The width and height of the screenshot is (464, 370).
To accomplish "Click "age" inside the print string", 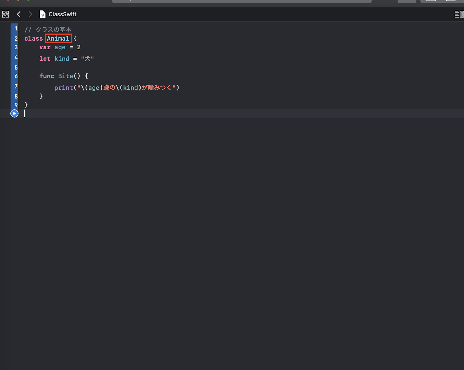I will pos(94,88).
